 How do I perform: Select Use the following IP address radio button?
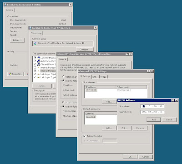(63, 81)
